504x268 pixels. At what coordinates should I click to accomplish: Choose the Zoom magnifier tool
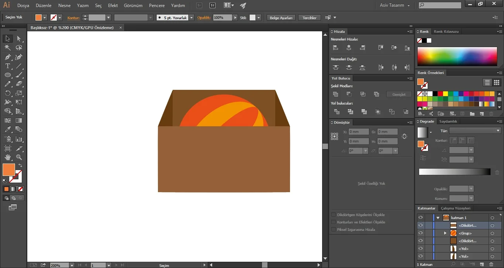[x=19, y=157]
